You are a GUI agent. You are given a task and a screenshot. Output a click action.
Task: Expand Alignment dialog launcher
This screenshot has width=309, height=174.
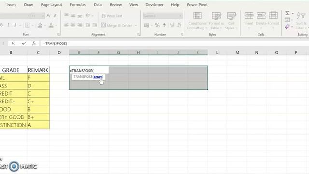(x=139, y=35)
